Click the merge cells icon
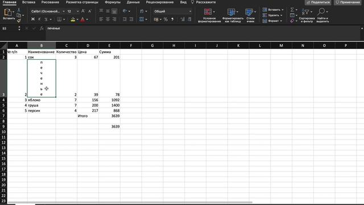This screenshot has width=364, height=205. (142, 19)
